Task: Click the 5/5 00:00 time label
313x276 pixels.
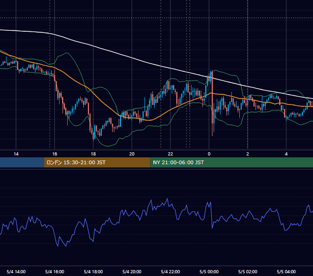Action: click(x=209, y=271)
